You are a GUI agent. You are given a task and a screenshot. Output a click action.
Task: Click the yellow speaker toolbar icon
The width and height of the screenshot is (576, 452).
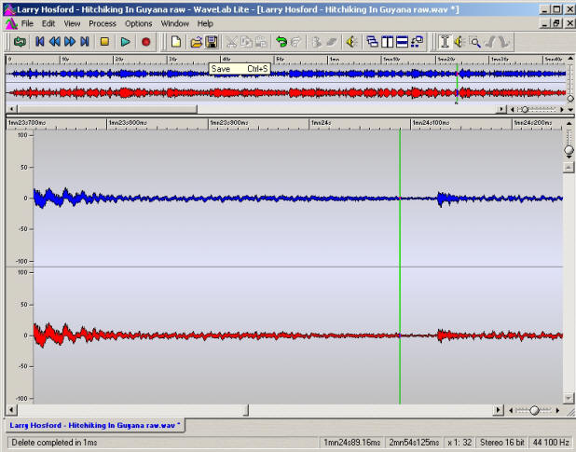pyautogui.click(x=351, y=42)
